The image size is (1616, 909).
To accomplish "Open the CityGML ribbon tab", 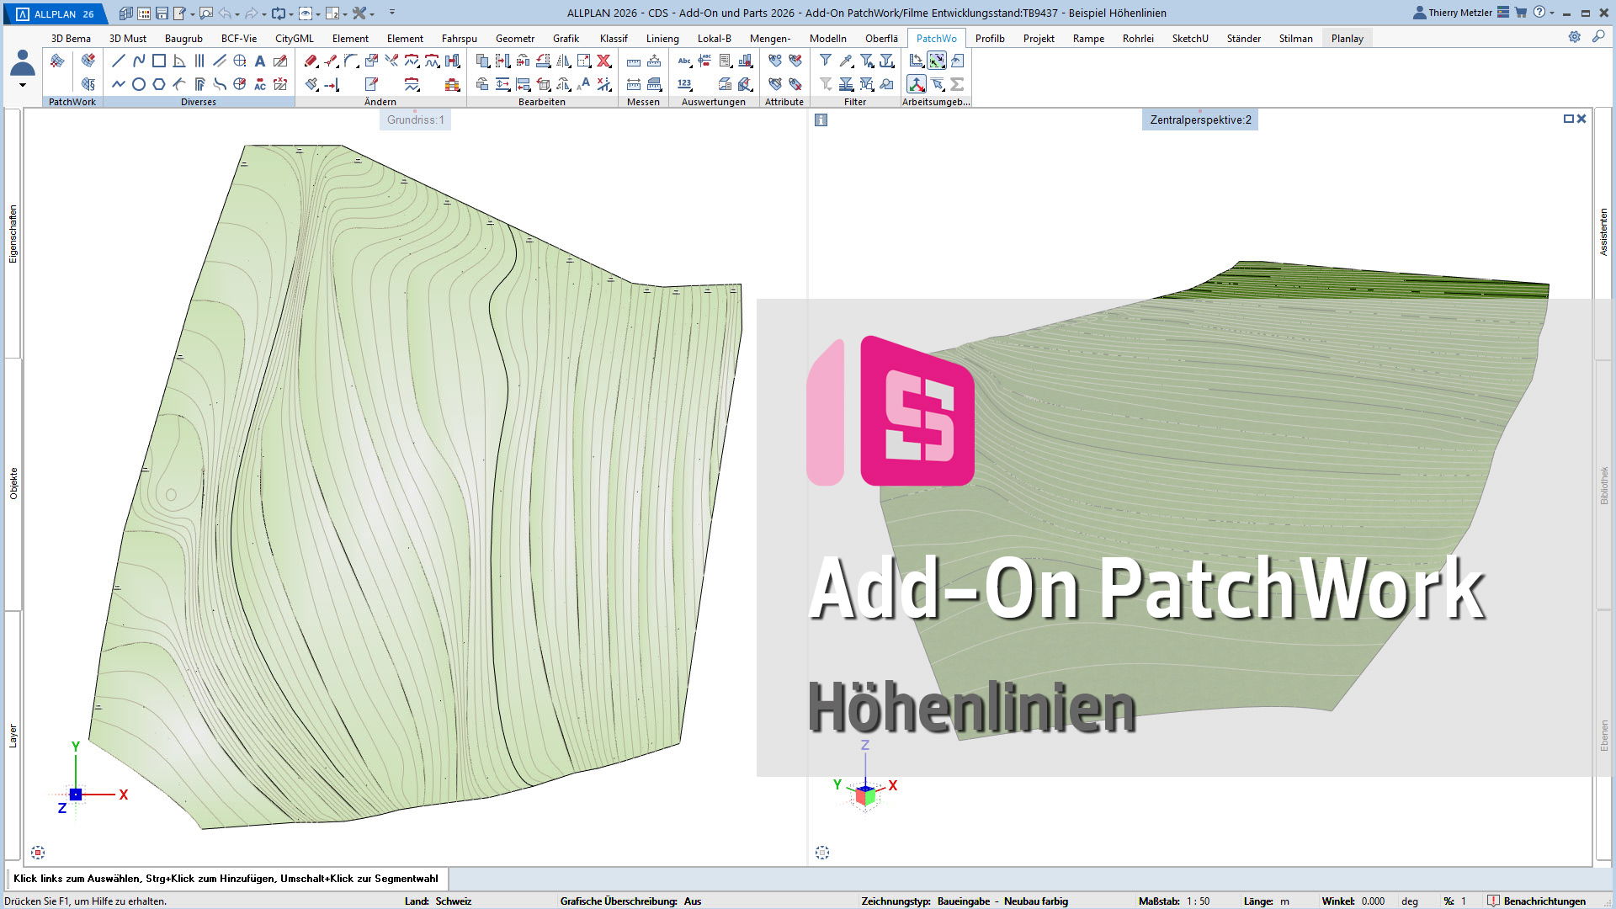I will coord(294,38).
